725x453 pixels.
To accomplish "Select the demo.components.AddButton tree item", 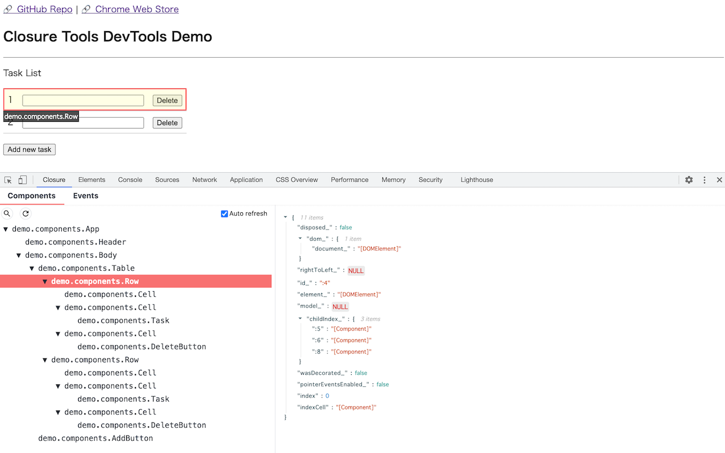I will [95, 438].
